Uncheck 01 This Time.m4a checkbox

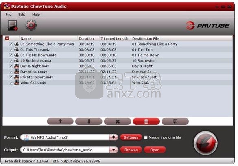11,50
